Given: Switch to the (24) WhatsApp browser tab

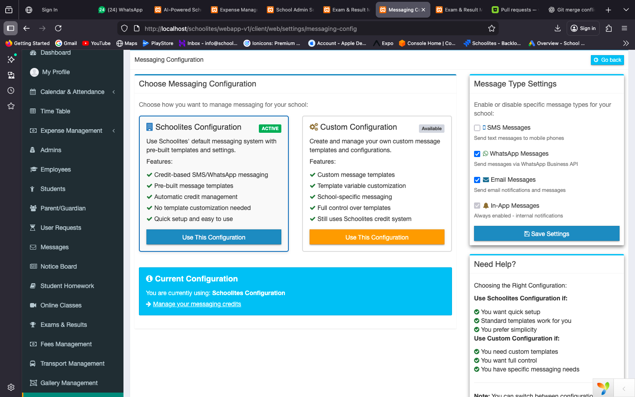Looking at the screenshot, I should [x=120, y=9].
